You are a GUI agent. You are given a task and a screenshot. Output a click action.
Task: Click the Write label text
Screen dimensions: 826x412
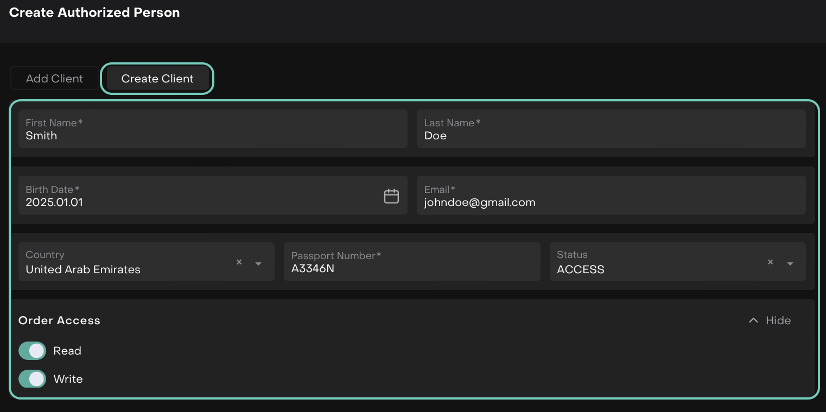(68, 379)
